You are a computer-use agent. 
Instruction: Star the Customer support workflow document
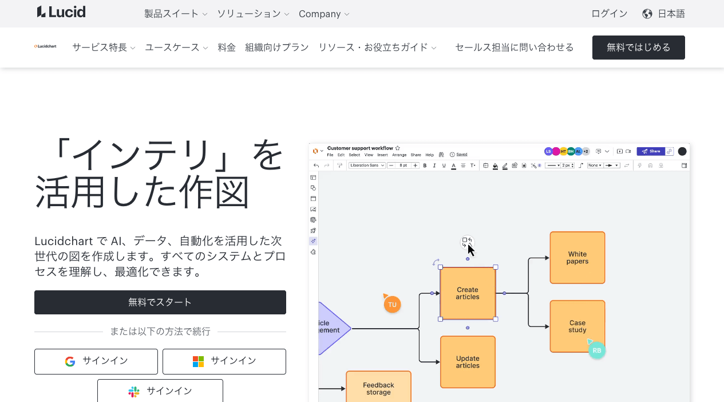coord(397,148)
